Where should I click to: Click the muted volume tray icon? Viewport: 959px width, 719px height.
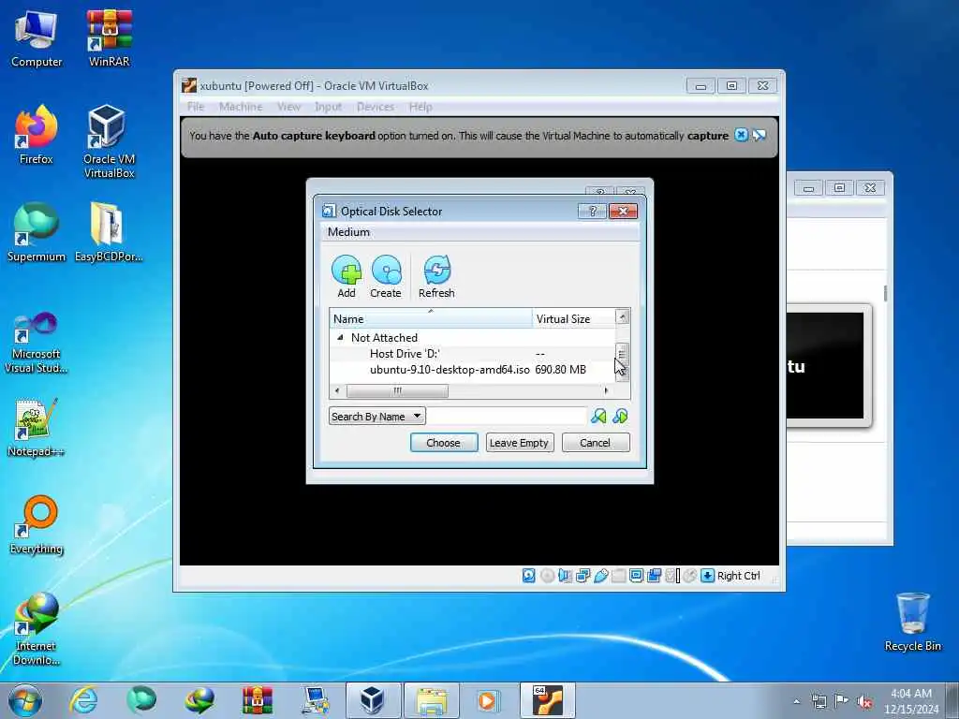coord(864,701)
